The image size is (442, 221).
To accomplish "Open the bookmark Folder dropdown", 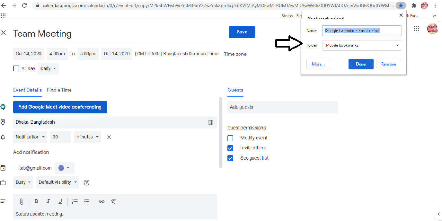I will pyautogui.click(x=362, y=45).
